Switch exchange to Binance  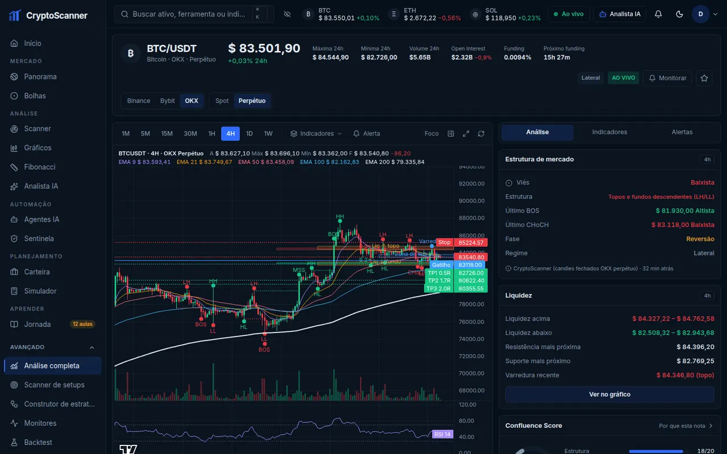(139, 101)
